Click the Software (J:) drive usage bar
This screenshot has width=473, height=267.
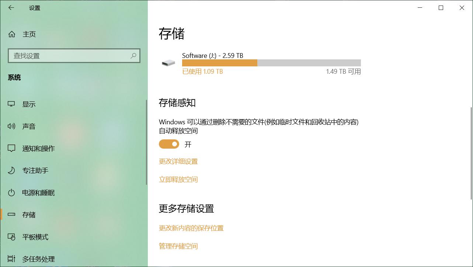(271, 63)
